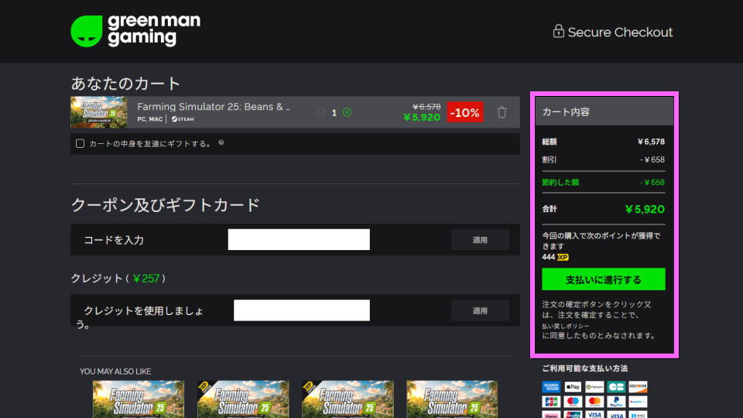
Task: Click the green ¥257 credit amount
Action: pos(146,278)
